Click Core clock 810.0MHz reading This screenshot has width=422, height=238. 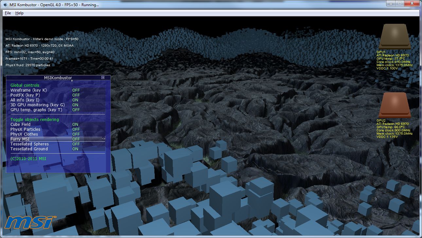click(393, 62)
